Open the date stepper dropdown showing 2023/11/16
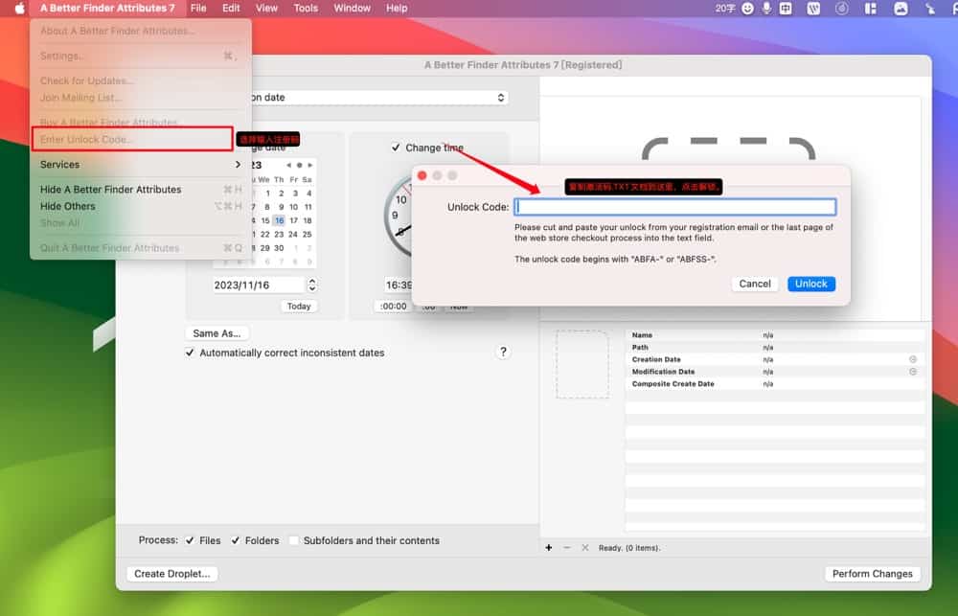Viewport: 958px width, 616px height. [311, 285]
